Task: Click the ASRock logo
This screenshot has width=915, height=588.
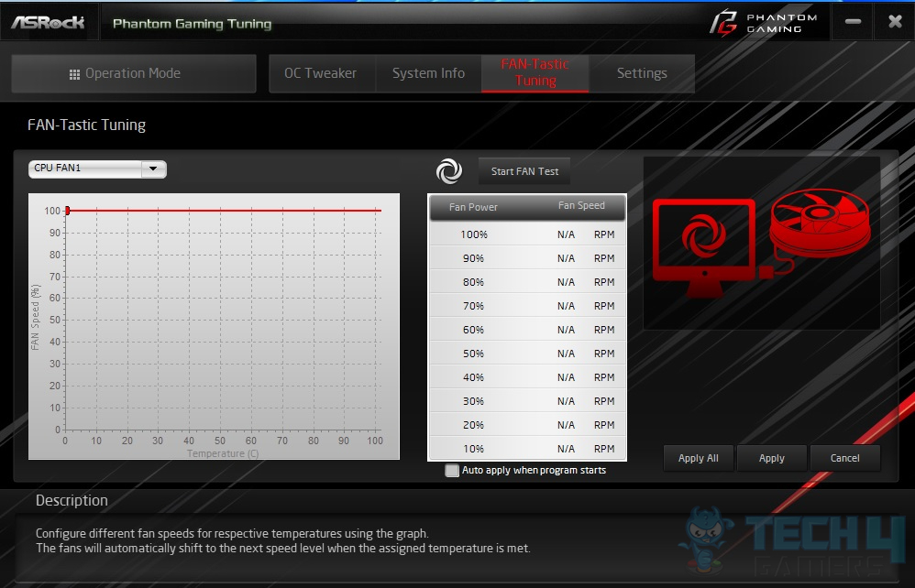Action: pyautogui.click(x=49, y=23)
